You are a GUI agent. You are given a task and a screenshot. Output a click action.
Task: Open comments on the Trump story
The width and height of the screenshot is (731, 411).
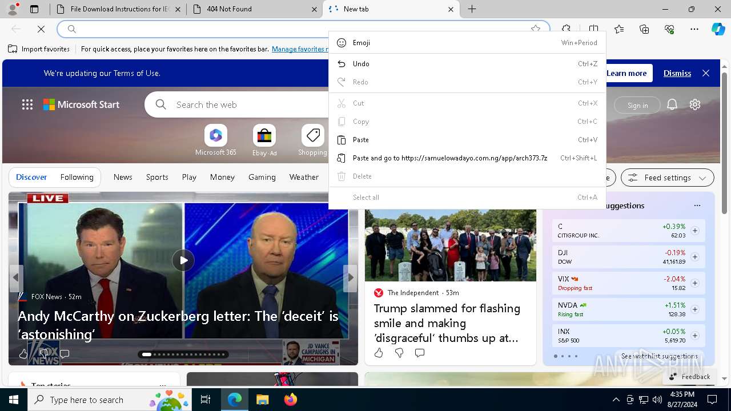click(420, 353)
